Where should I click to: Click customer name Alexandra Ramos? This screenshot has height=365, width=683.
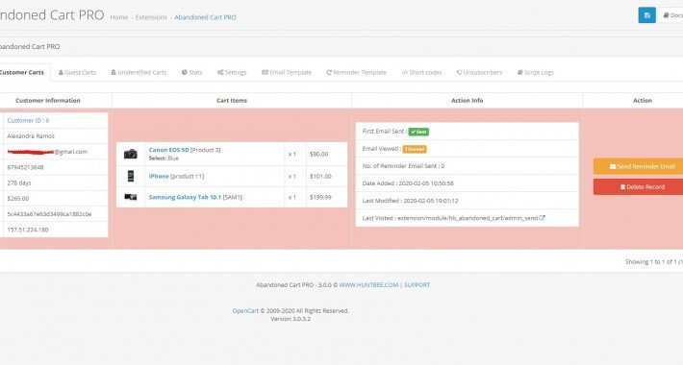point(31,136)
